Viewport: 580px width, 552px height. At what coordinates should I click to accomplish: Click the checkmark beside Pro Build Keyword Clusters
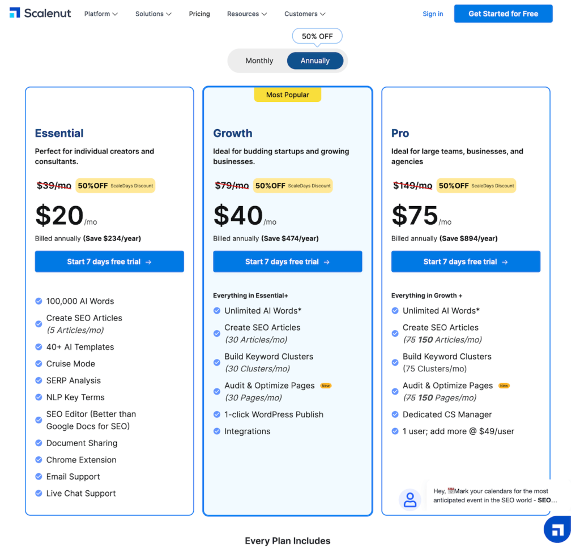tap(395, 362)
